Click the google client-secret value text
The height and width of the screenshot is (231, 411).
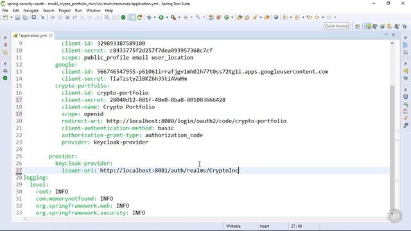[x=148, y=78]
